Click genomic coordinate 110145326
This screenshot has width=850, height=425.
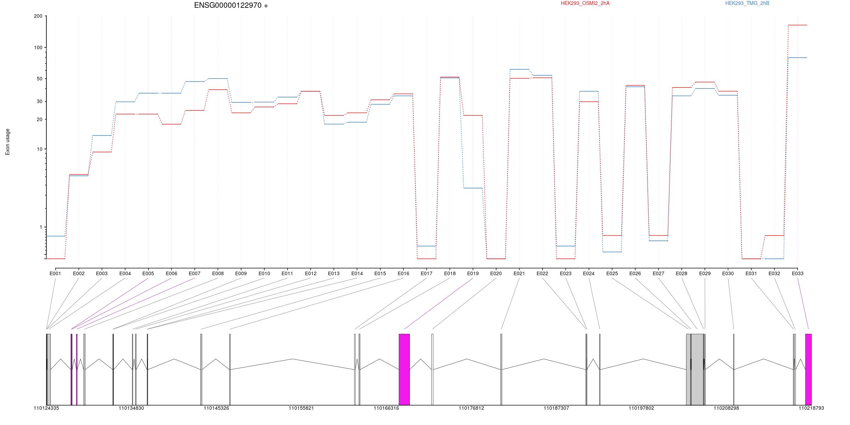tap(216, 408)
